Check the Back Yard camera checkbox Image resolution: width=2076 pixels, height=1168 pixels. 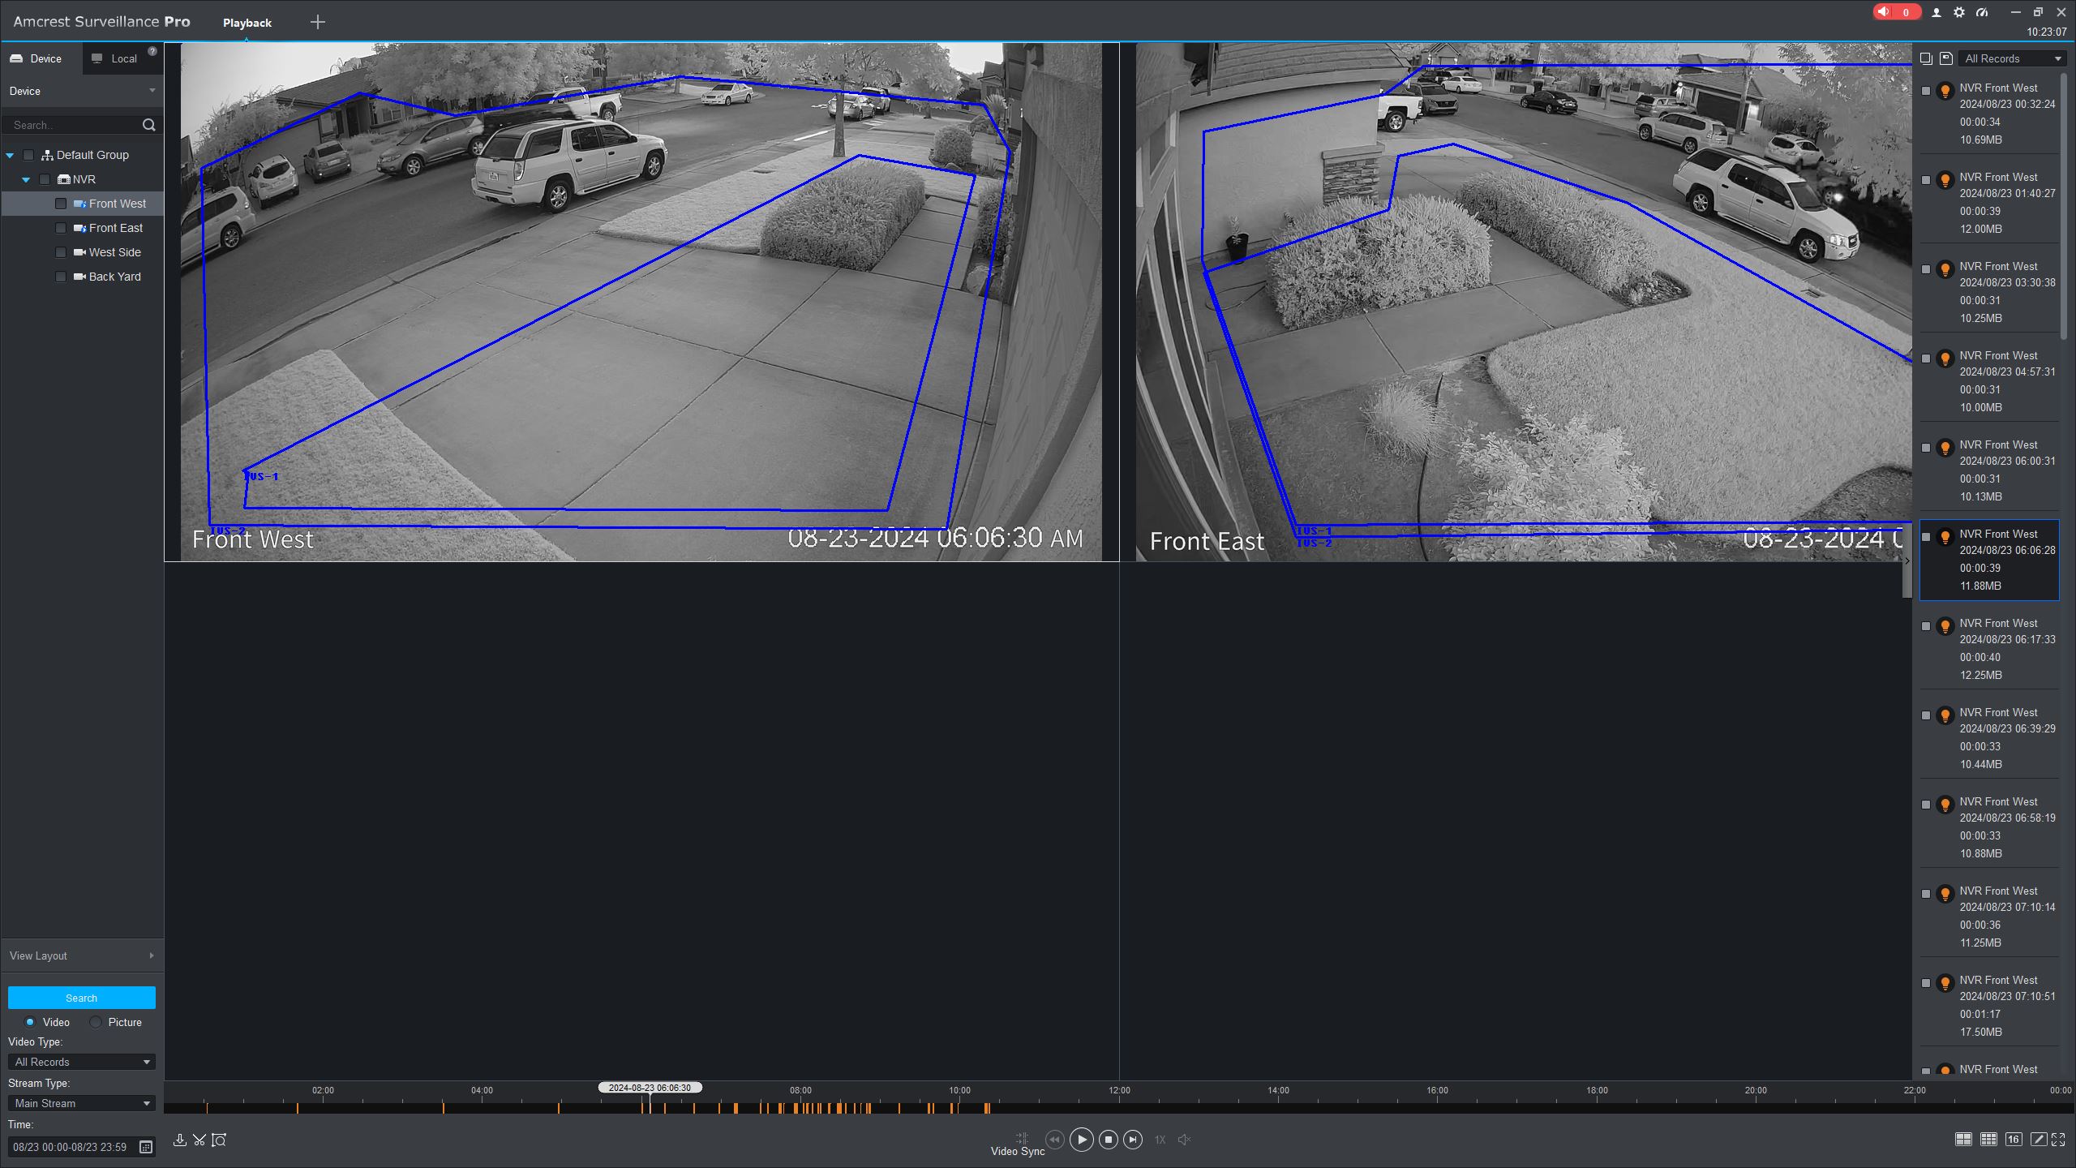(x=61, y=277)
